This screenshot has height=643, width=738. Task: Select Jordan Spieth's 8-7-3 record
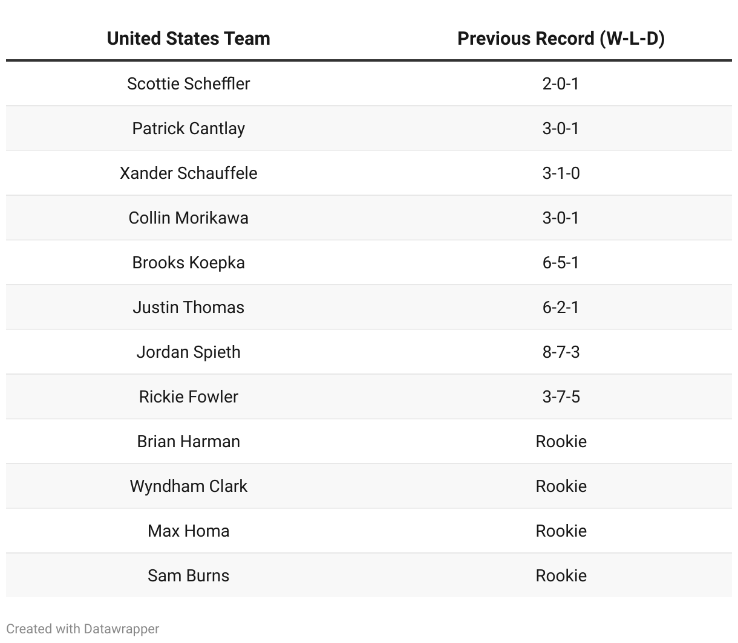pyautogui.click(x=561, y=352)
